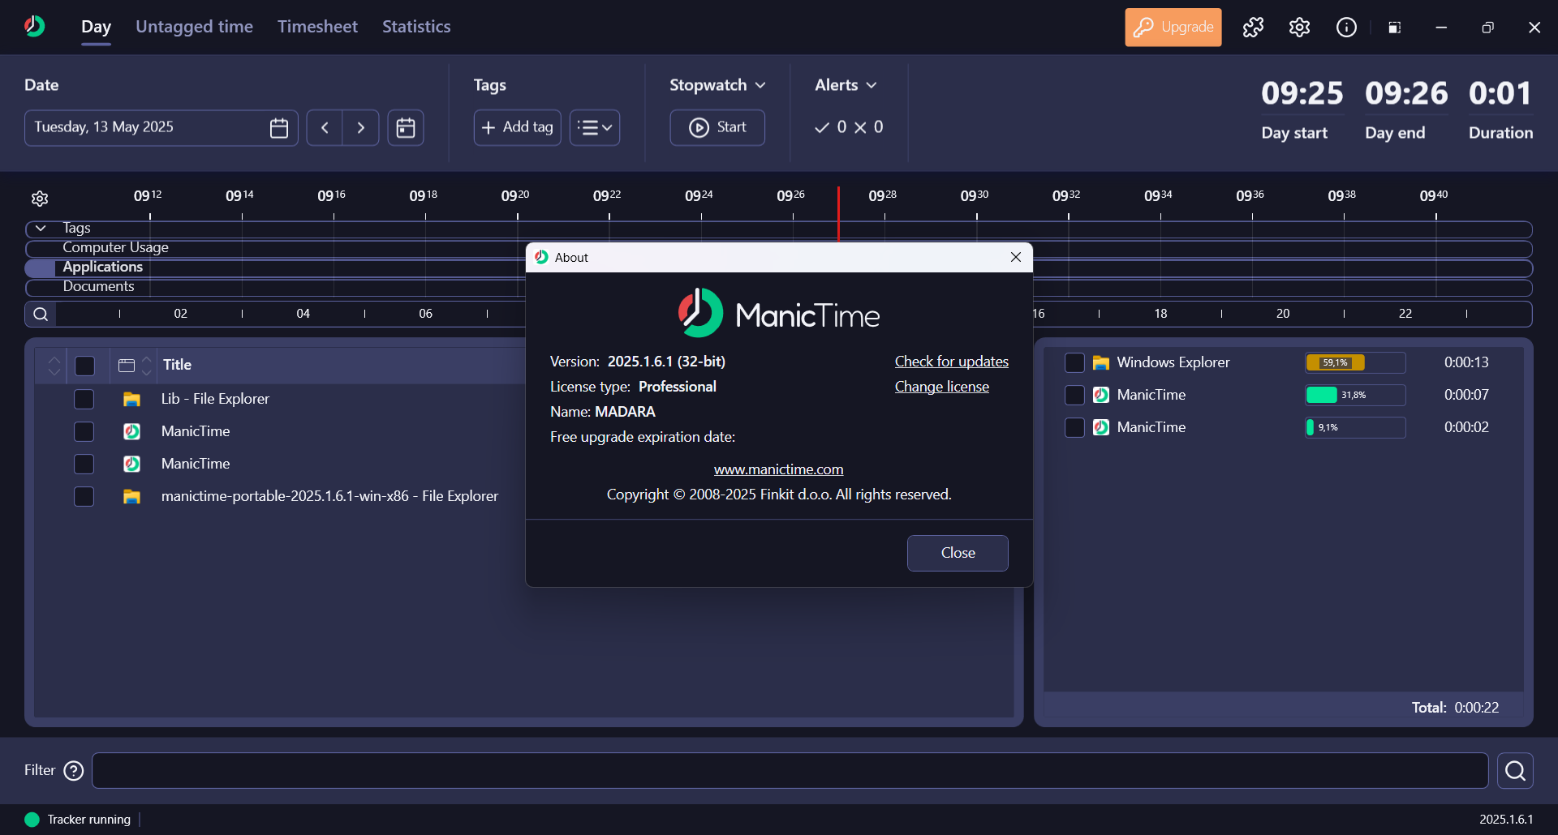Open the calendar picker in the date field
The height and width of the screenshot is (835, 1558).
[278, 128]
